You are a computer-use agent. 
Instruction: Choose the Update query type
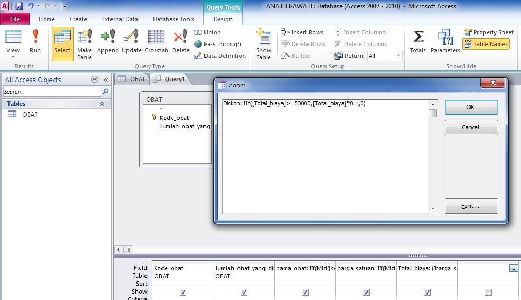[132, 41]
